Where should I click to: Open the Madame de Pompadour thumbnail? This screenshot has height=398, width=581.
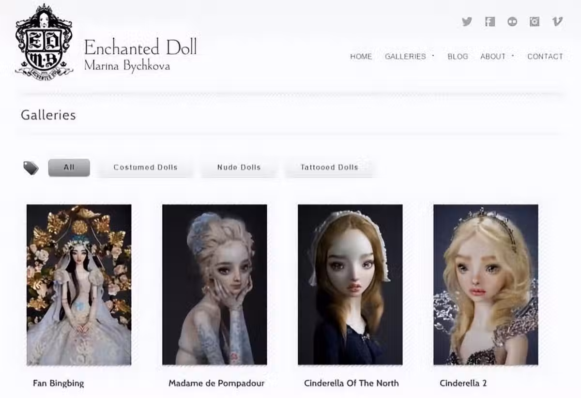tap(214, 285)
